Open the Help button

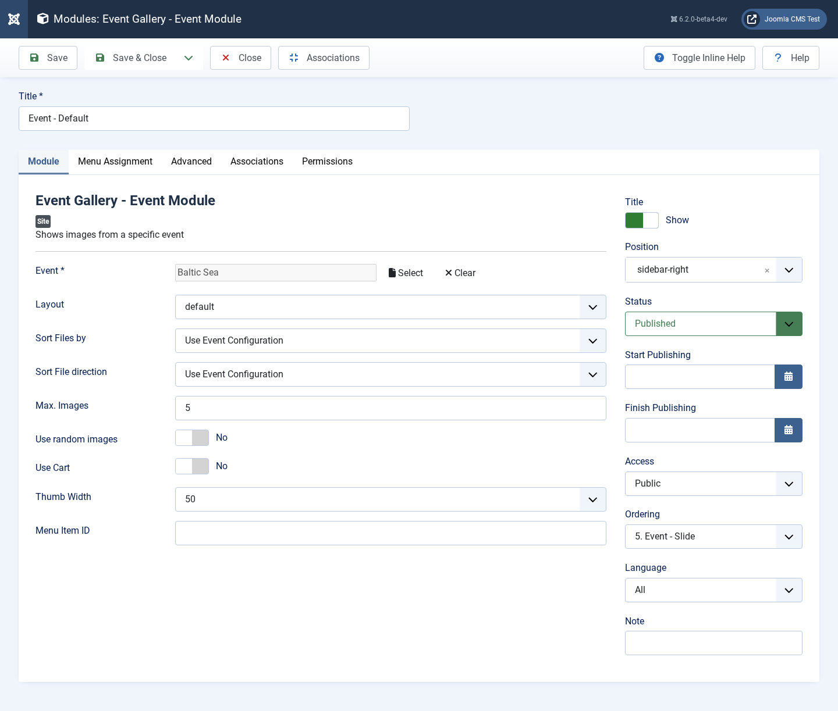pos(791,58)
